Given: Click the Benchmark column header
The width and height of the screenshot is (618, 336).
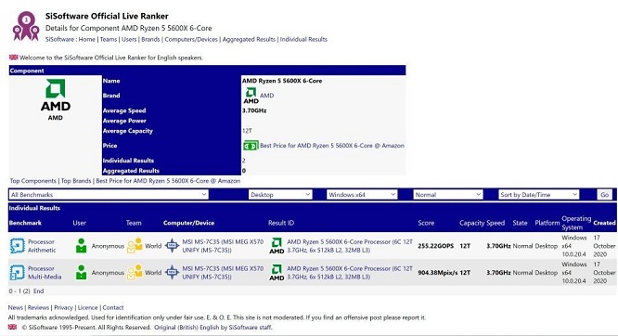Looking at the screenshot, I should (x=25, y=223).
